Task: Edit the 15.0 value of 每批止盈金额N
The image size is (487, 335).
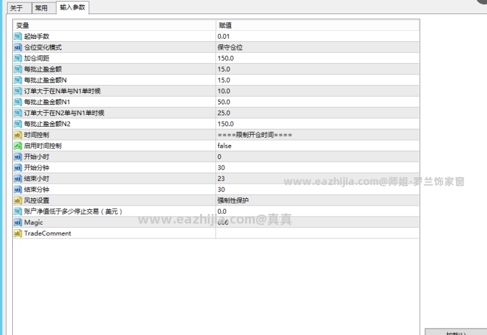Action: pos(317,81)
